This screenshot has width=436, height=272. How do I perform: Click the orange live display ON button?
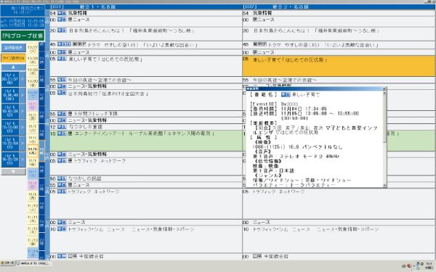[x=13, y=58]
